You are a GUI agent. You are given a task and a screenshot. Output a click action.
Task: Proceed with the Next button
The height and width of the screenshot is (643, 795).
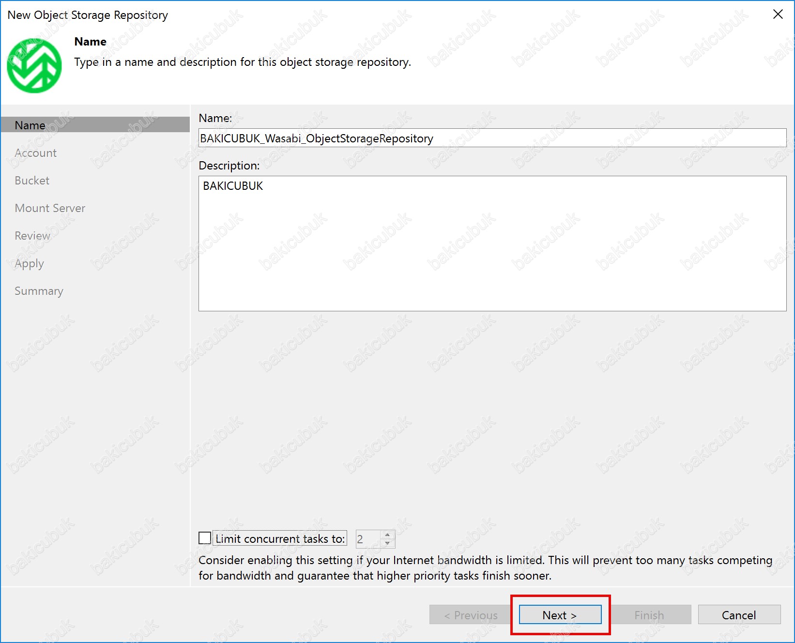[560, 615]
